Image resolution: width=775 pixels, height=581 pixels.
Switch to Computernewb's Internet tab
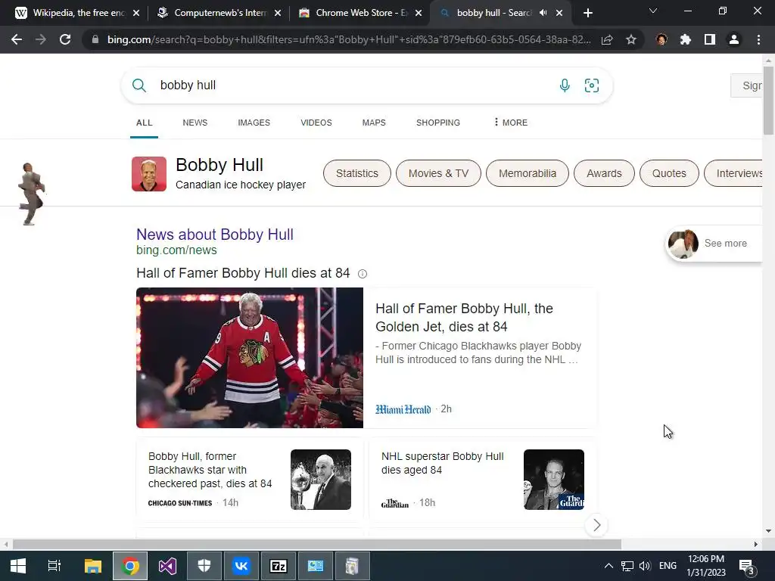219,13
